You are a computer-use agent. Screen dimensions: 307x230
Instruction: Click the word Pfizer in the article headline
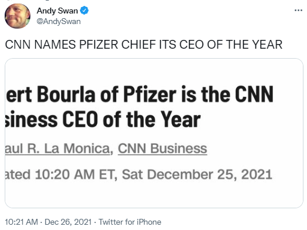(x=150, y=94)
